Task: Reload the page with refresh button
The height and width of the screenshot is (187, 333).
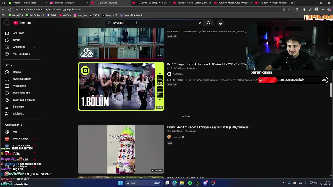Action: point(10,9)
